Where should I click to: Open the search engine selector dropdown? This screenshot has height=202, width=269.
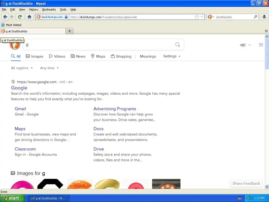pos(211,17)
